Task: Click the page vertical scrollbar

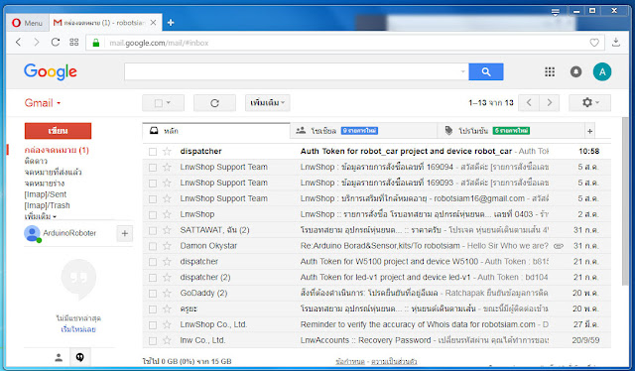Action: (626, 202)
